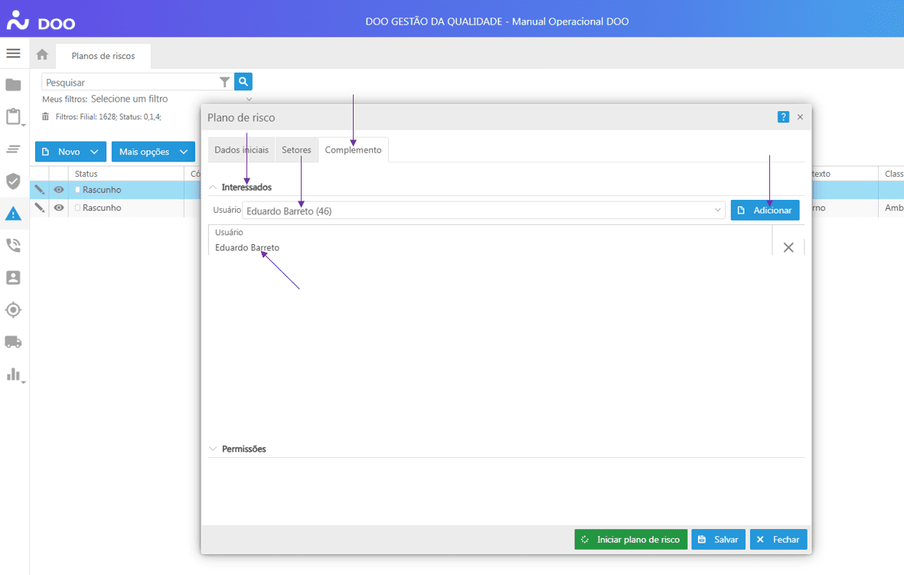Switch to the Setores tab

point(296,150)
